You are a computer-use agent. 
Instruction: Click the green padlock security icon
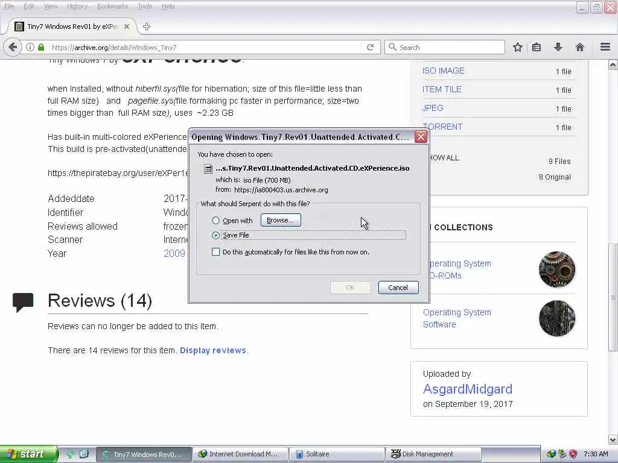[x=40, y=47]
